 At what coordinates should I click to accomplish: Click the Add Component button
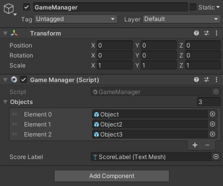(x=112, y=176)
